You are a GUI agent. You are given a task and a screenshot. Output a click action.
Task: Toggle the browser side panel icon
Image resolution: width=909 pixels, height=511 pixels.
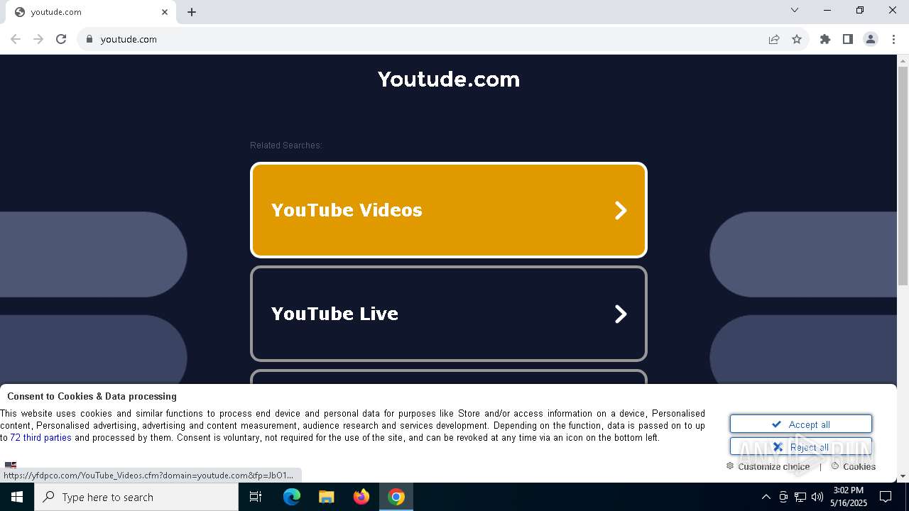point(848,39)
